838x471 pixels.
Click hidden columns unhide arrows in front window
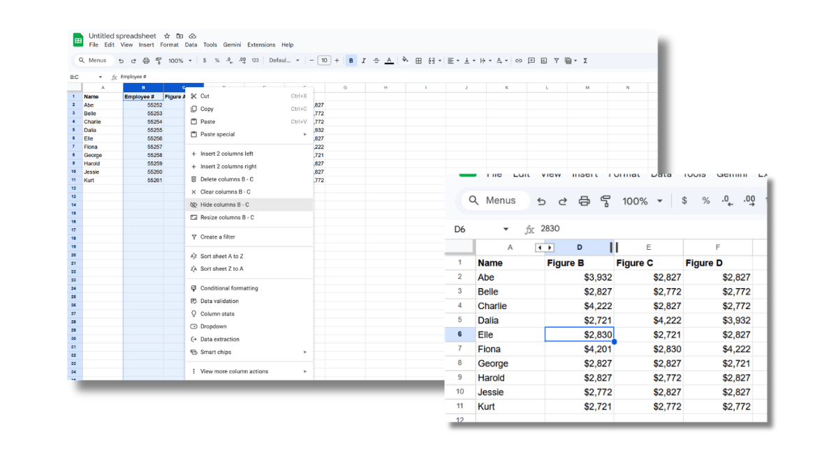click(545, 247)
